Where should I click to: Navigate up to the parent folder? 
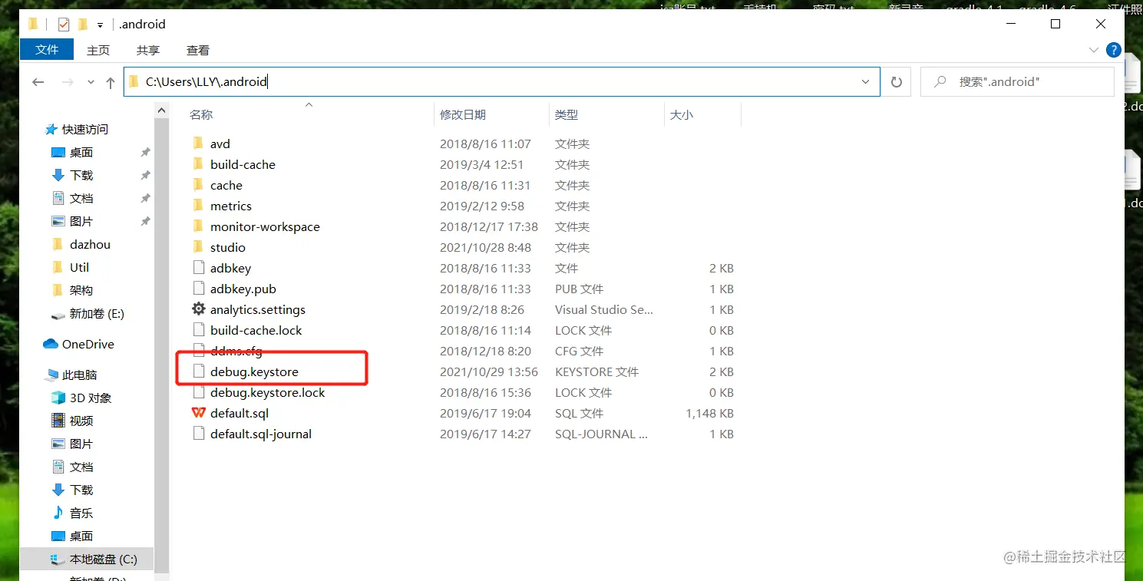point(110,82)
